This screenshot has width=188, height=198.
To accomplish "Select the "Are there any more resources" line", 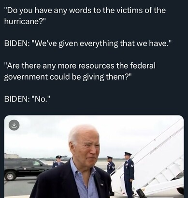I will point(80,66).
